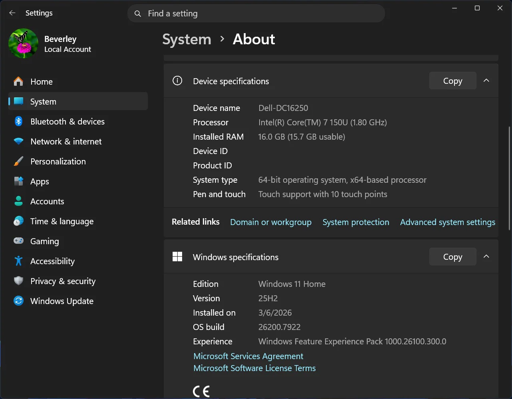Click processor value Intel(R) Core(TM) 7 150U
Viewport: 512px width, 399px height.
[x=323, y=122]
